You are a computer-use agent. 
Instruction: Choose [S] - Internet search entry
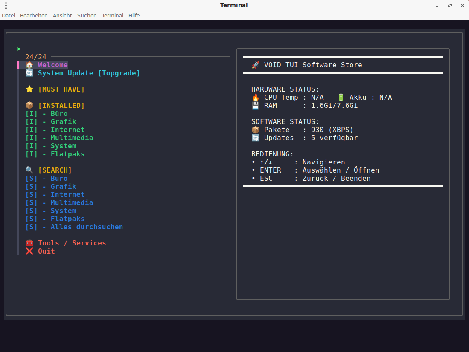[55, 195]
